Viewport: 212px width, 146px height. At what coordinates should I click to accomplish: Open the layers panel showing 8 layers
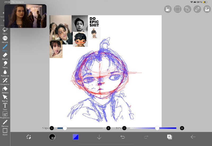click(x=170, y=137)
